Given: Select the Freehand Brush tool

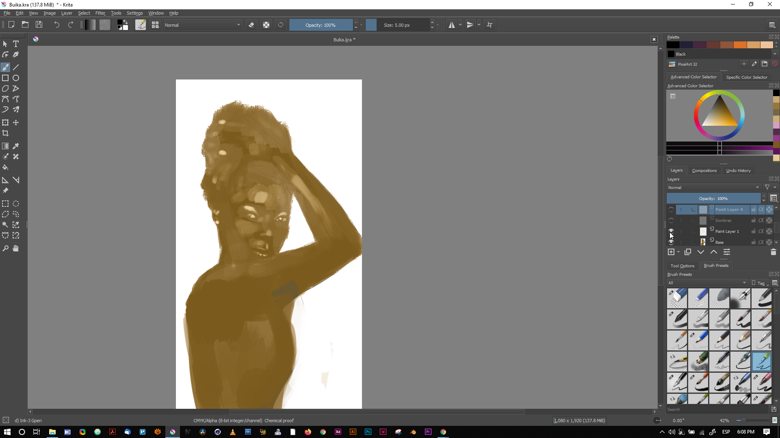Looking at the screenshot, I should point(5,67).
